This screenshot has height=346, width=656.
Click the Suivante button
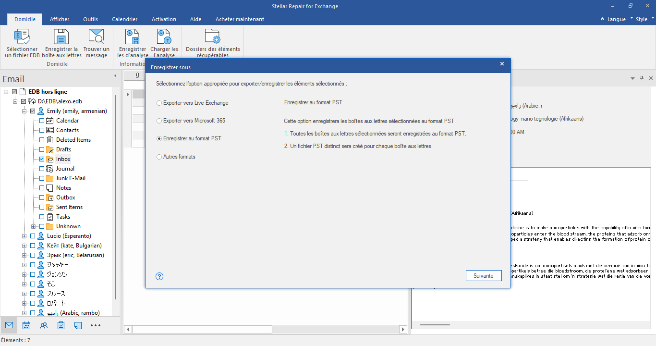pos(484,276)
